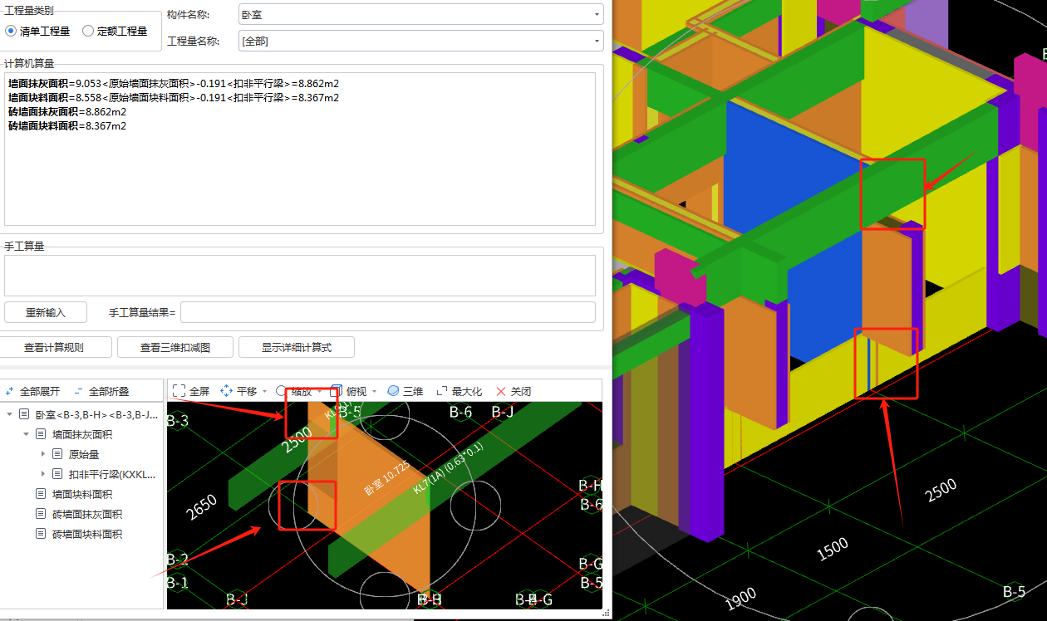Select the 定额工程量 radio button

[88, 31]
